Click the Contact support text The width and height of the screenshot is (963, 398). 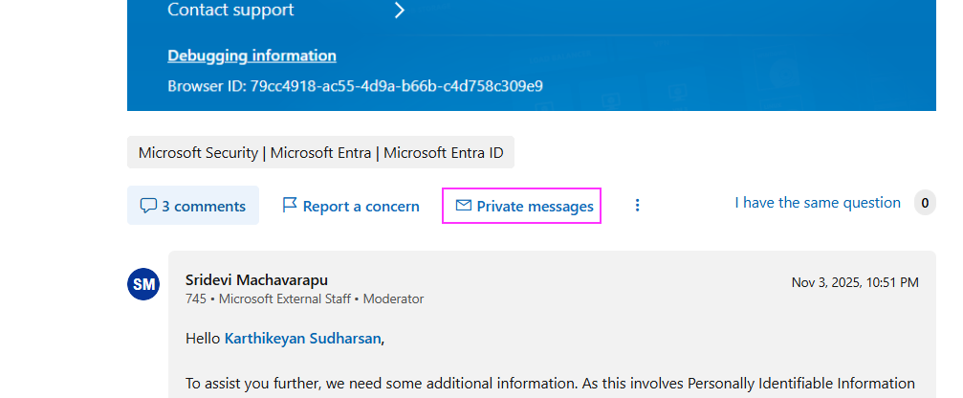pyautogui.click(x=230, y=10)
